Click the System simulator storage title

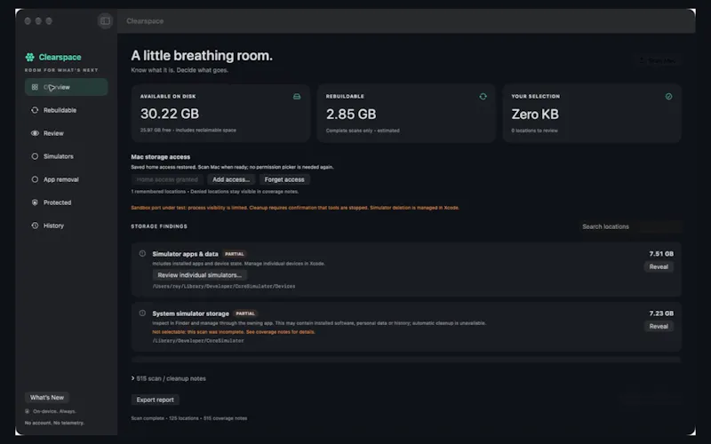pos(190,313)
